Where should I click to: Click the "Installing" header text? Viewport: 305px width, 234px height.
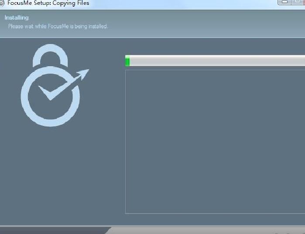(17, 18)
